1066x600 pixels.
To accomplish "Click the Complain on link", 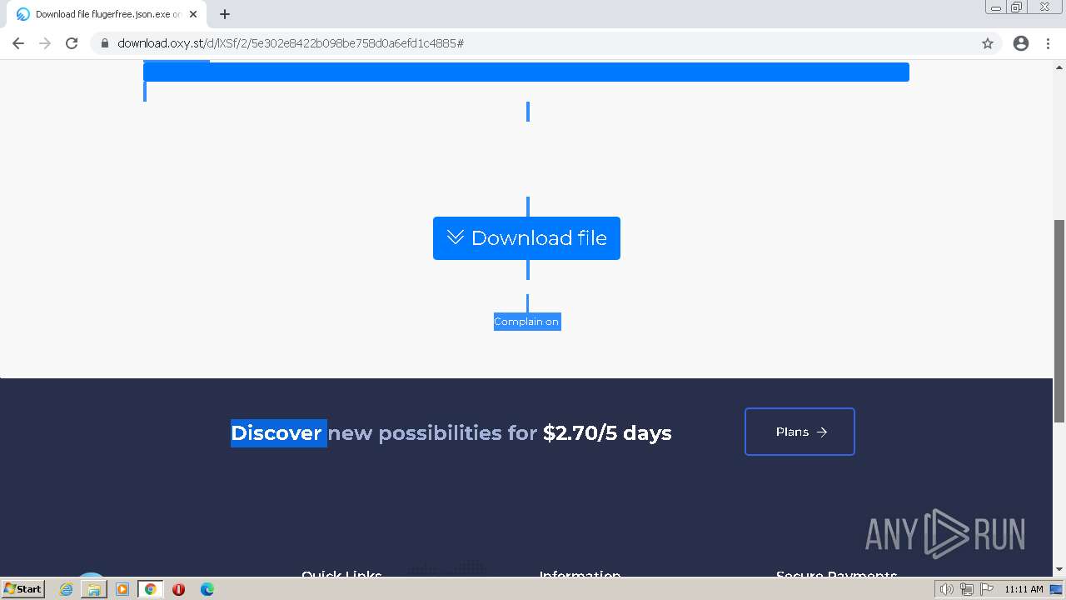I will point(526,322).
